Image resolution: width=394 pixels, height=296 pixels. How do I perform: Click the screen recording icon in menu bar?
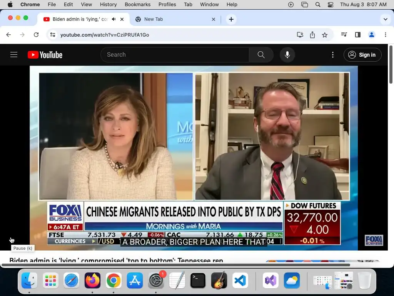click(291, 5)
